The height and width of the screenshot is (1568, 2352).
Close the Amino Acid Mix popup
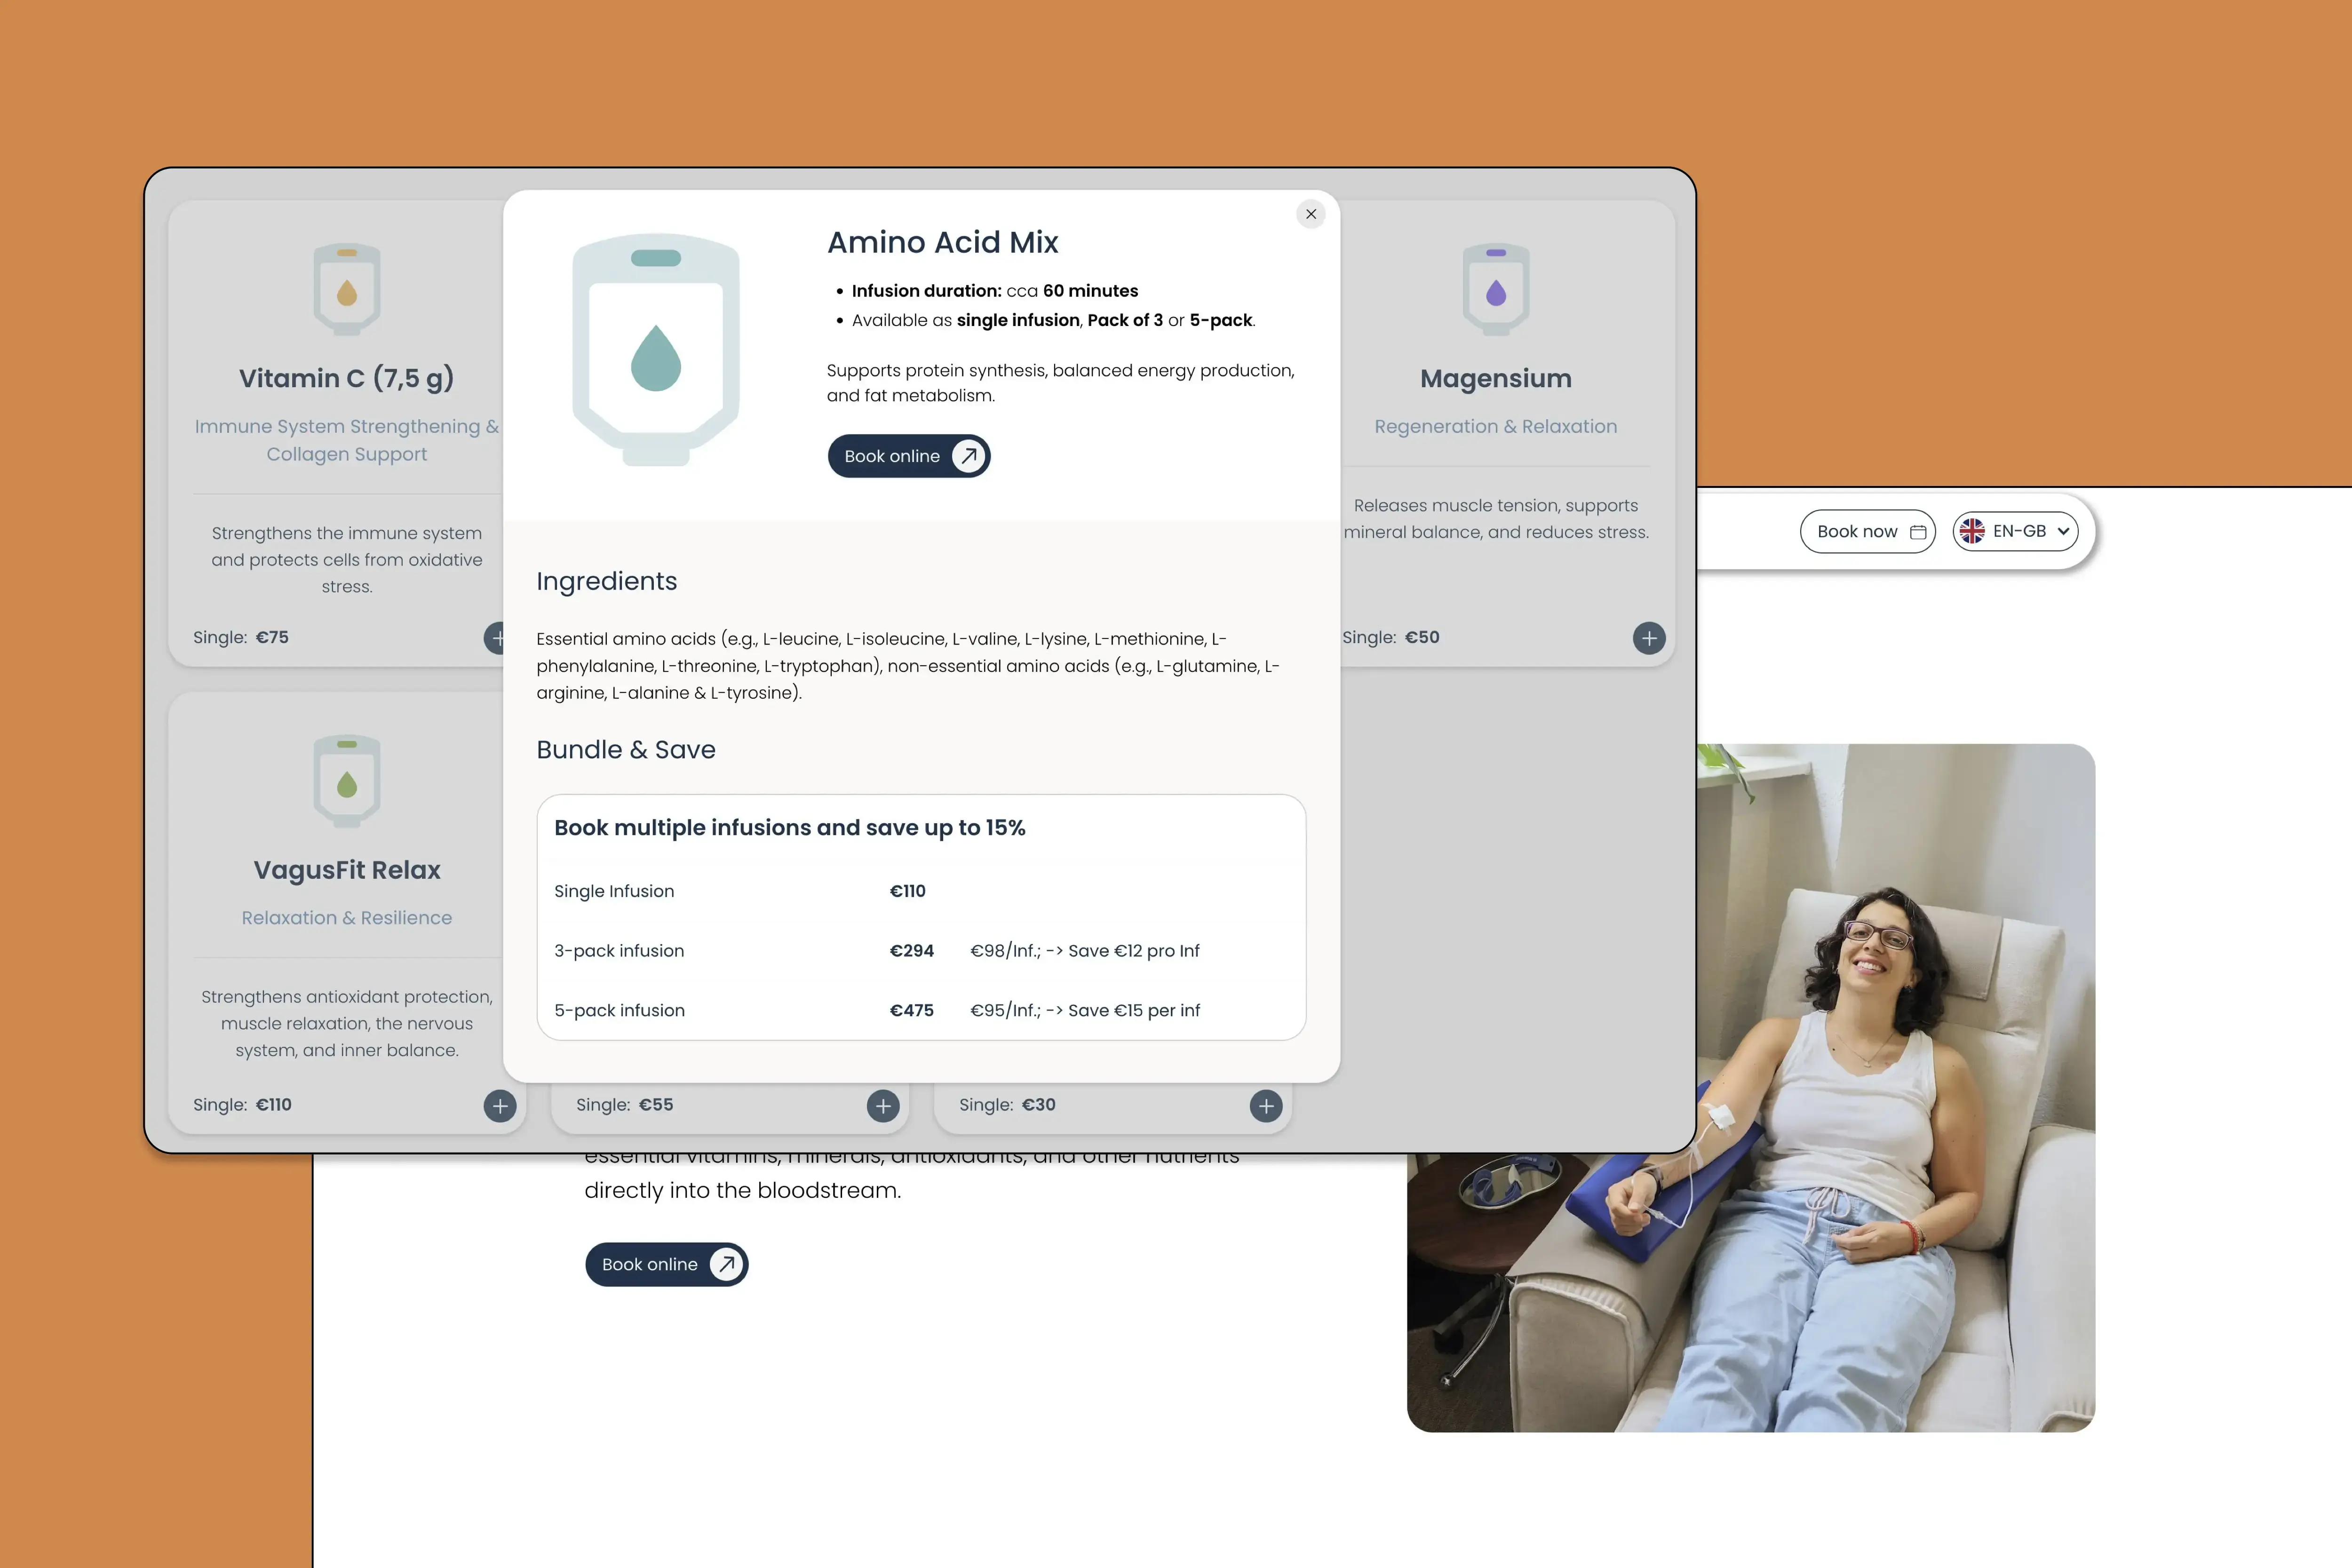pyautogui.click(x=1310, y=214)
